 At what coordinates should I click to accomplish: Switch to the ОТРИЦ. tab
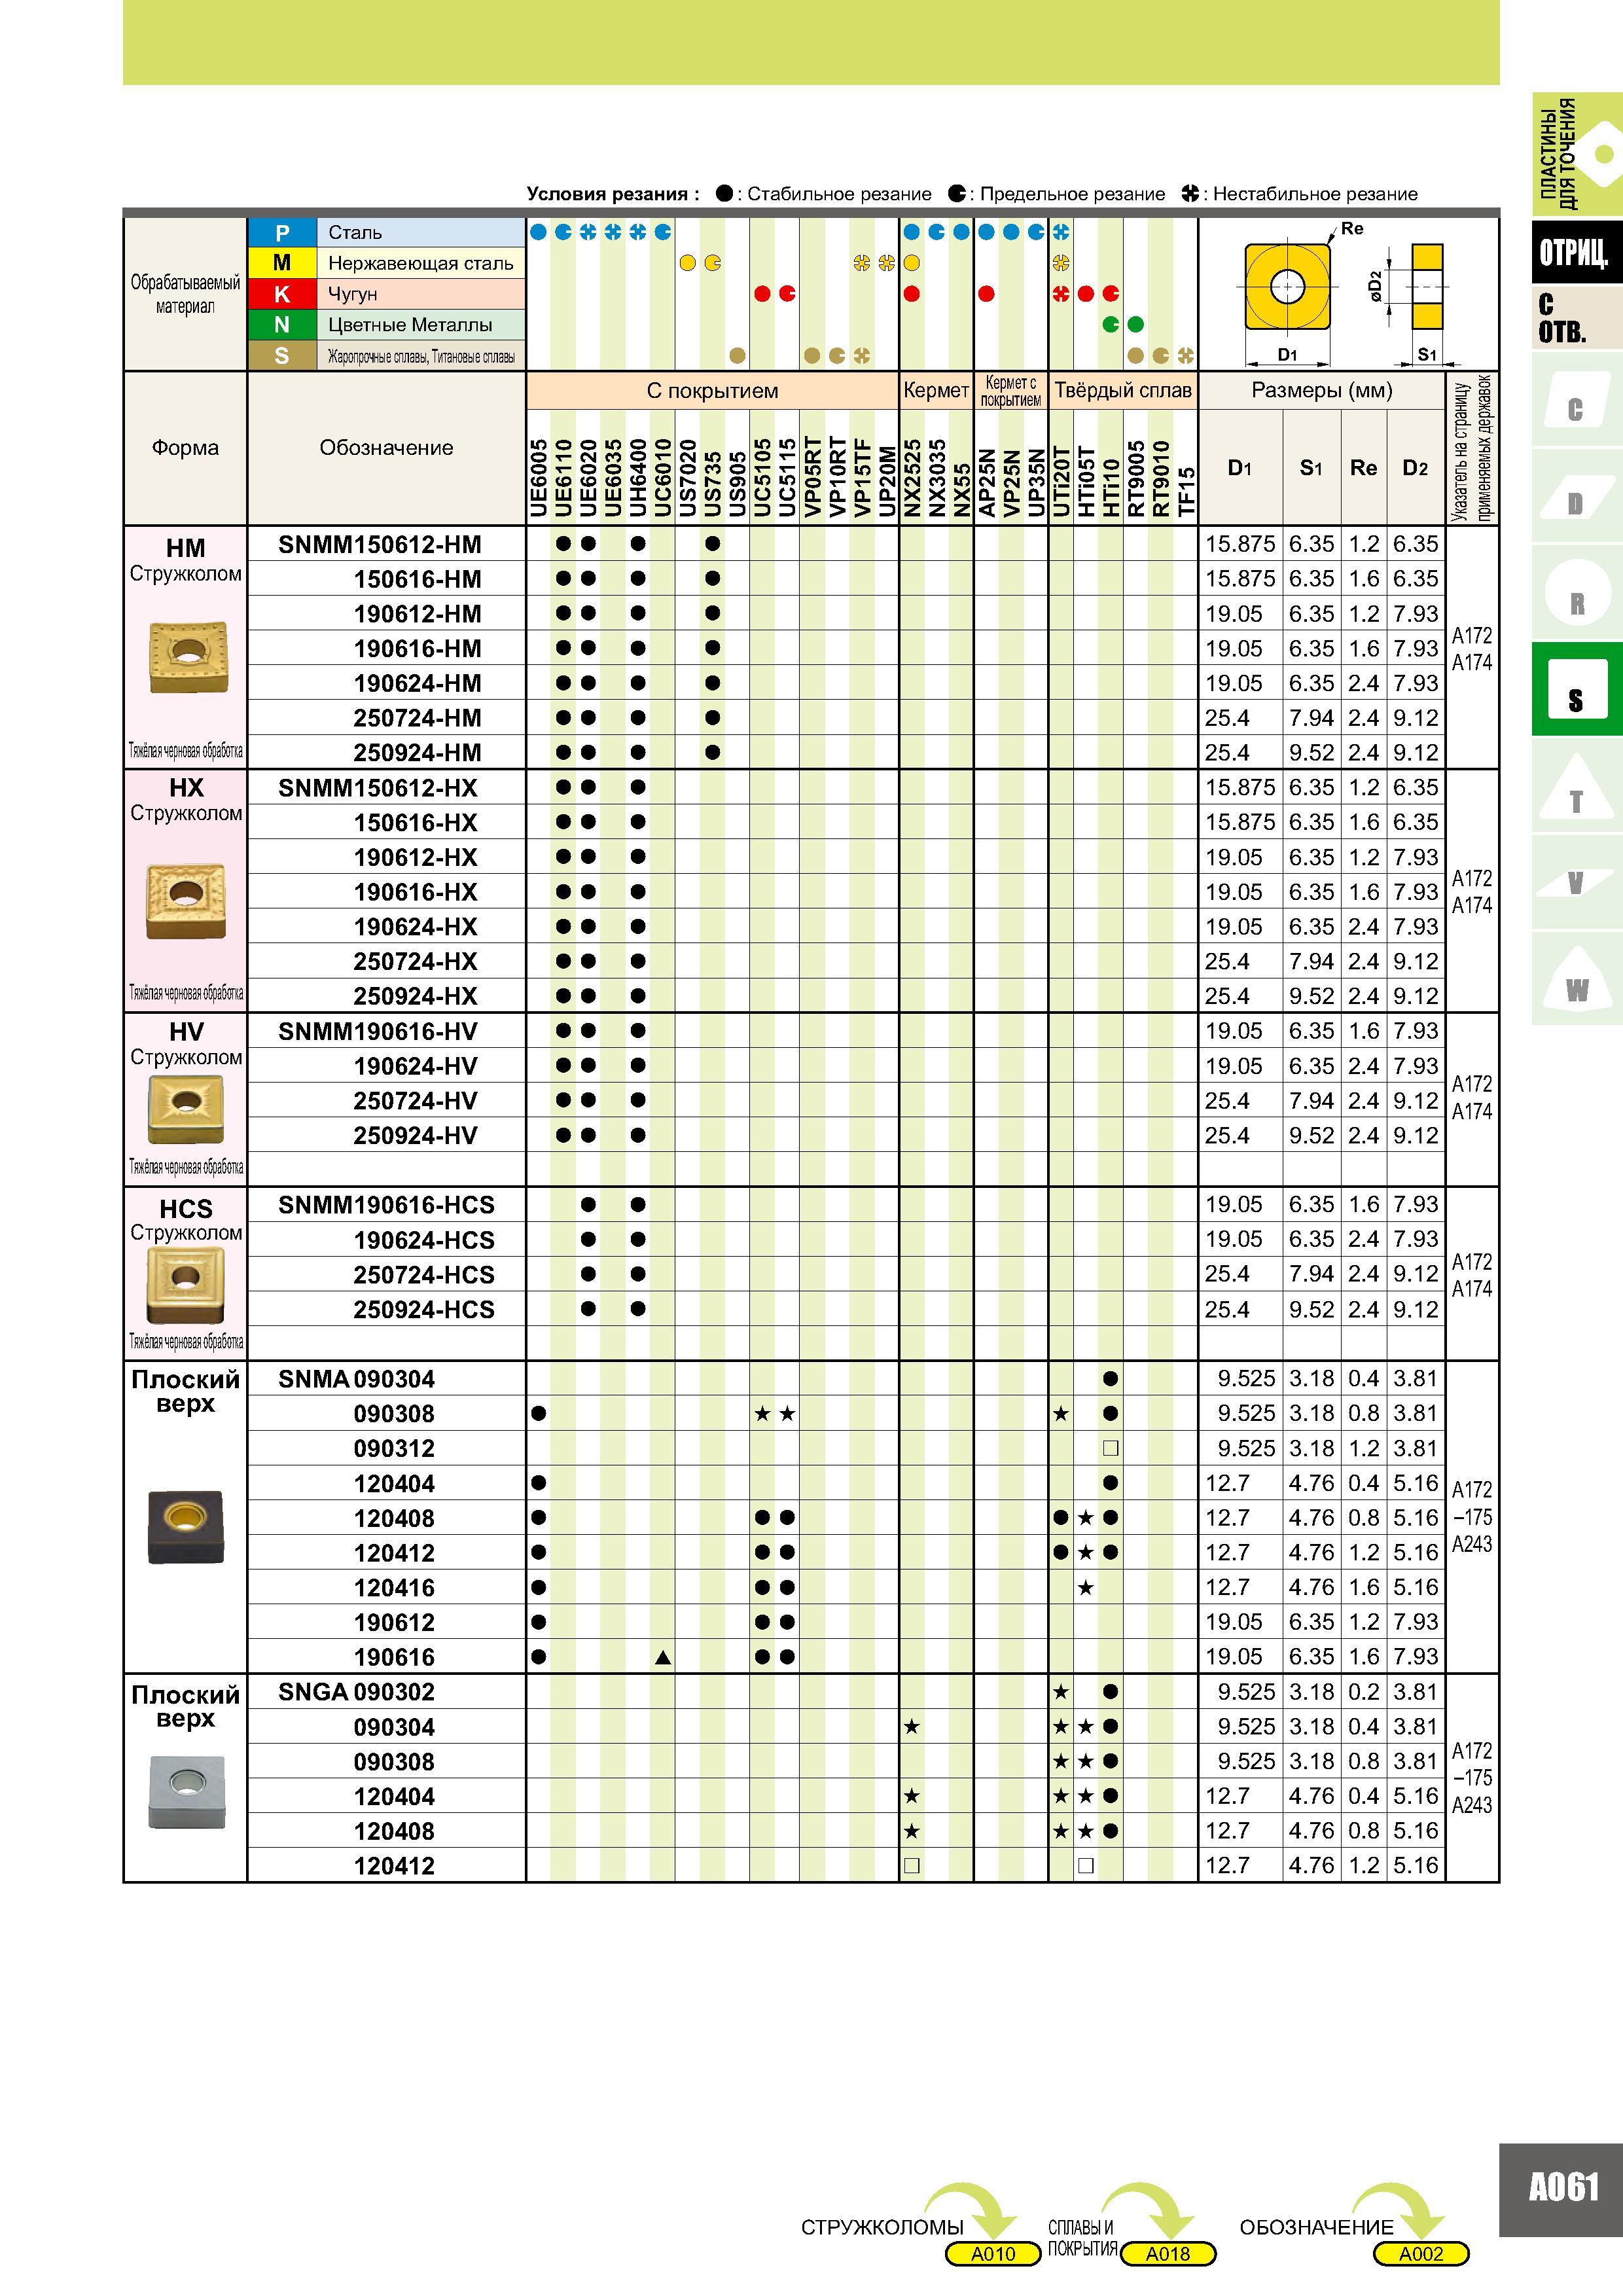(1576, 252)
